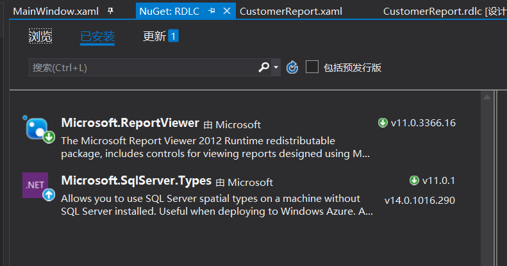Image resolution: width=507 pixels, height=266 pixels.
Task: Click installed icon beside v11.0.3366.16
Action: coord(383,123)
